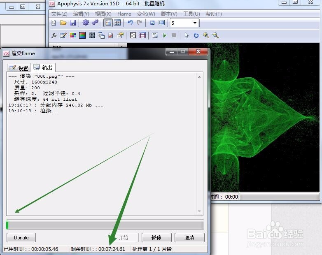Close the 渲染flame dialog
Viewport: 322px width, 255px height.
(x=198, y=51)
